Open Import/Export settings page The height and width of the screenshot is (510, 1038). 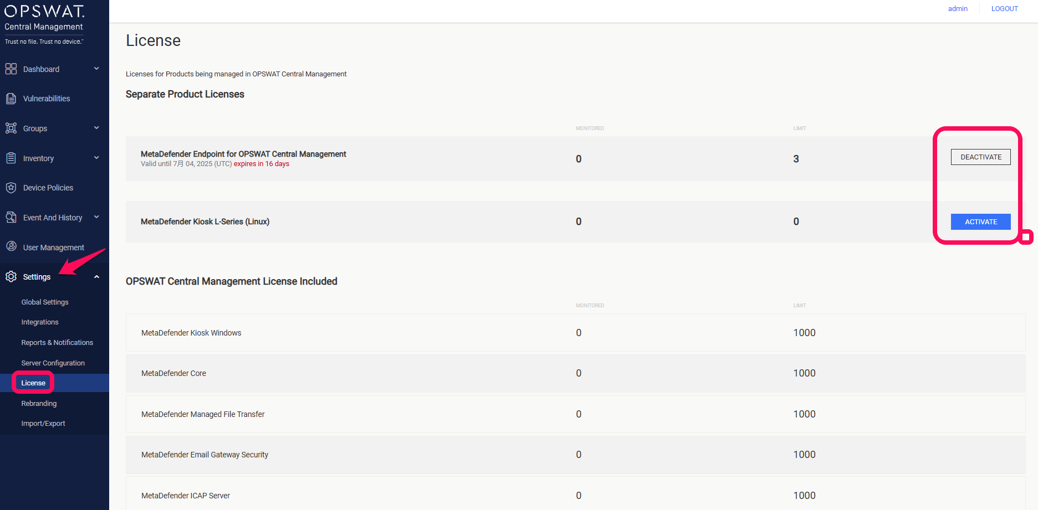point(43,423)
